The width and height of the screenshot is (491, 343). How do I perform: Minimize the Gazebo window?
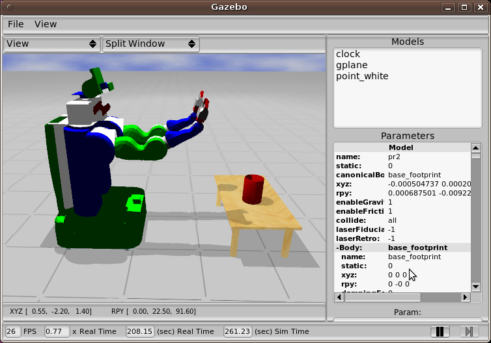448,8
